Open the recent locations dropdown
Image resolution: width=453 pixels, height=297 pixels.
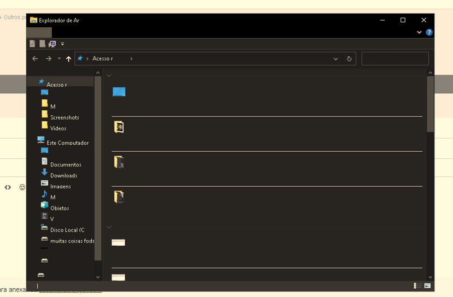59,58
